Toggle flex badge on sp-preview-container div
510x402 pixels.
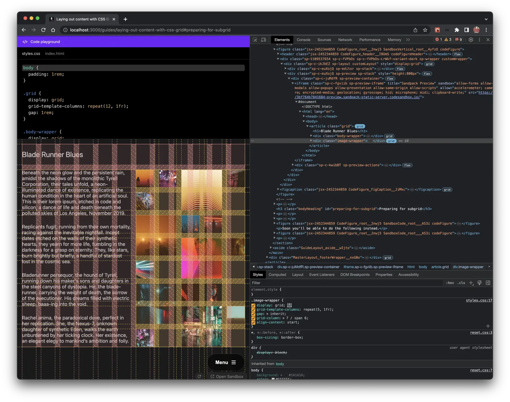point(390,79)
